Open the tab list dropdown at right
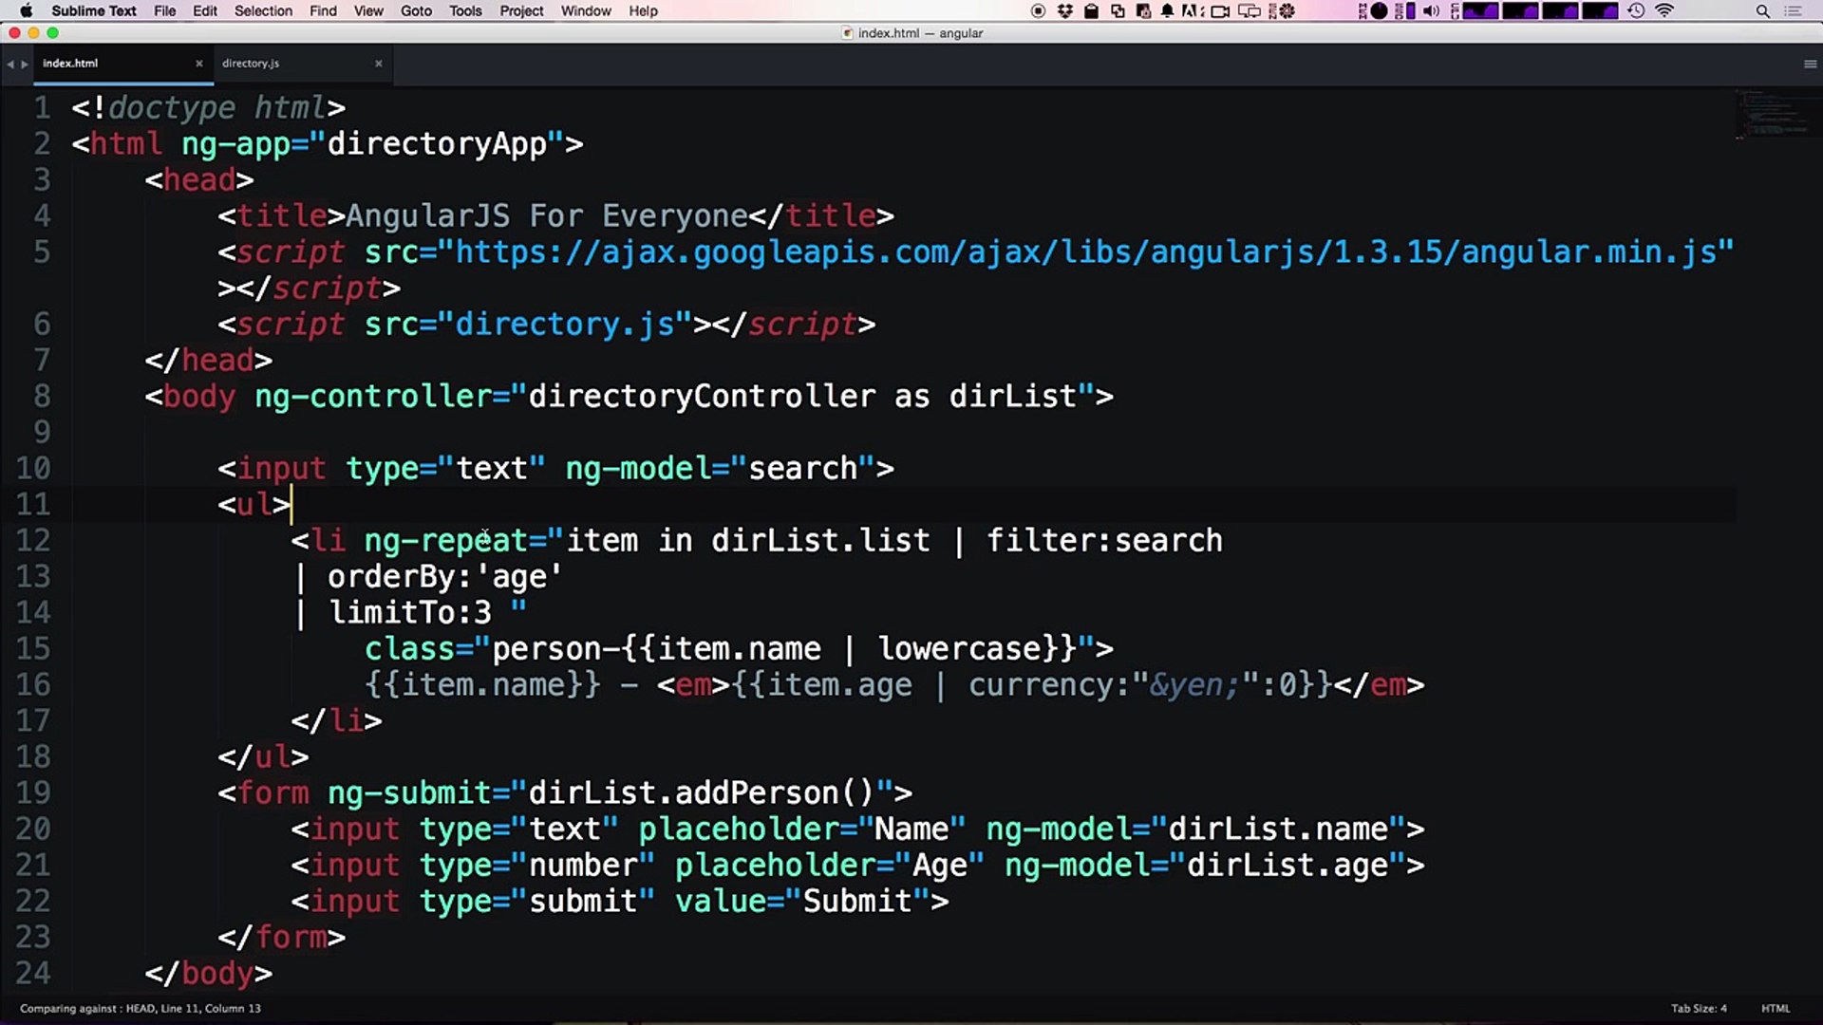Image resolution: width=1823 pixels, height=1025 pixels. pyautogui.click(x=1810, y=65)
